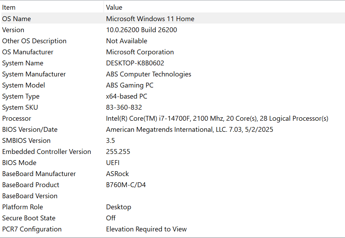Click the Value column header

114,7
